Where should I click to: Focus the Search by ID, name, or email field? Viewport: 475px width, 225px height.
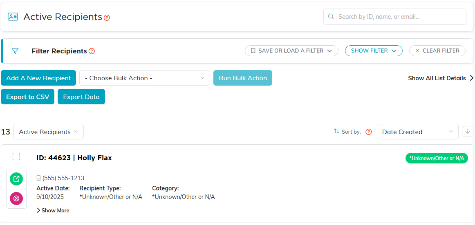coord(395,17)
